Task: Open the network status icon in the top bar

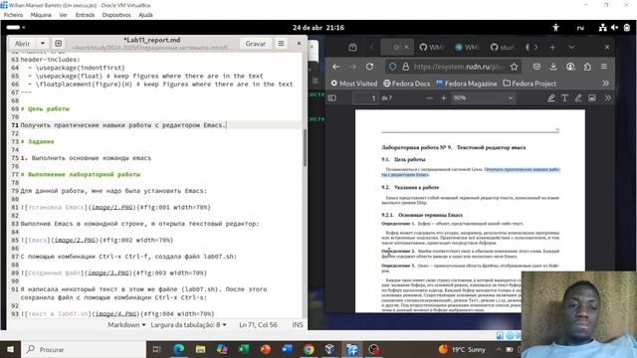Action: (x=603, y=28)
